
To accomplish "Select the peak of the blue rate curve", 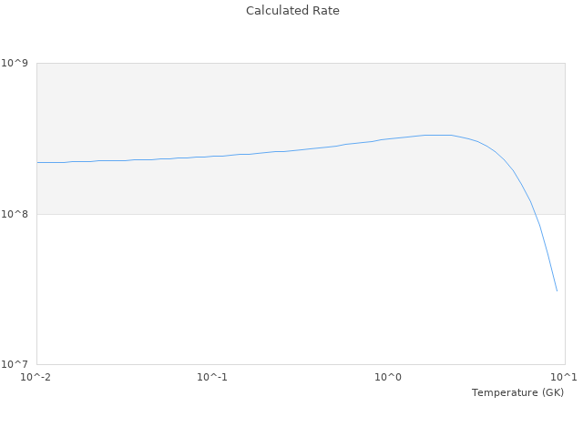I will (x=437, y=135).
